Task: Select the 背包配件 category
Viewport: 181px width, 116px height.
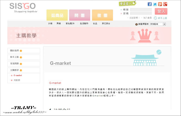Action: 70,24
